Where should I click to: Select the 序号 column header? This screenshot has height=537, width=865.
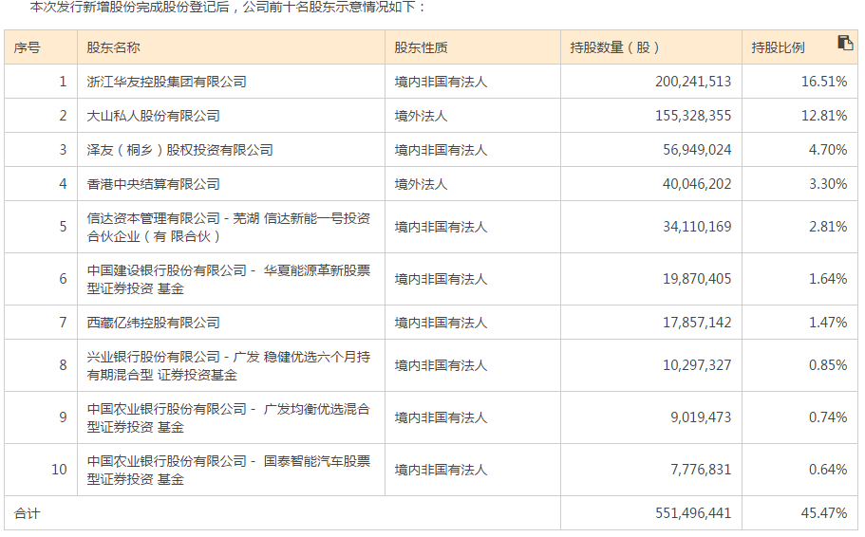[x=41, y=47]
